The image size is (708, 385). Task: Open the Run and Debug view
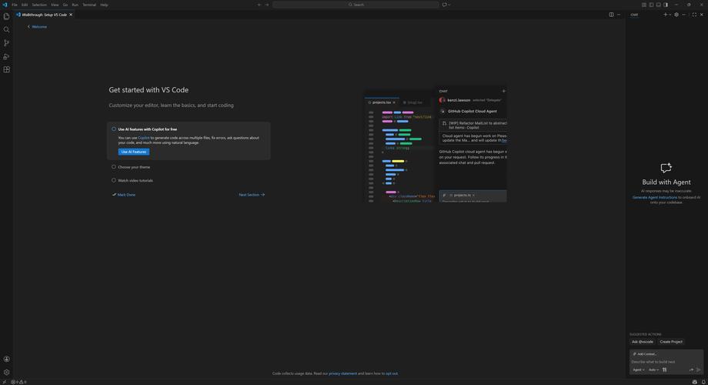(x=6, y=56)
